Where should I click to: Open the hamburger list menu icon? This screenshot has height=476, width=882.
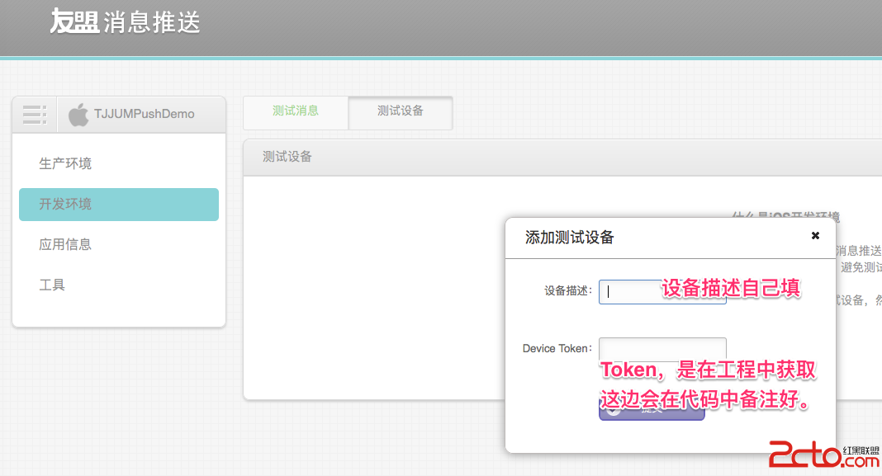point(35,114)
